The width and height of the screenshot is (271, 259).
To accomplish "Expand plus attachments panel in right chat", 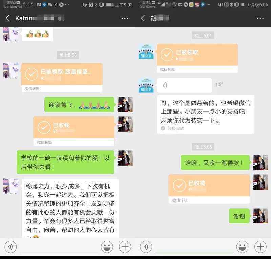I will (x=260, y=247).
